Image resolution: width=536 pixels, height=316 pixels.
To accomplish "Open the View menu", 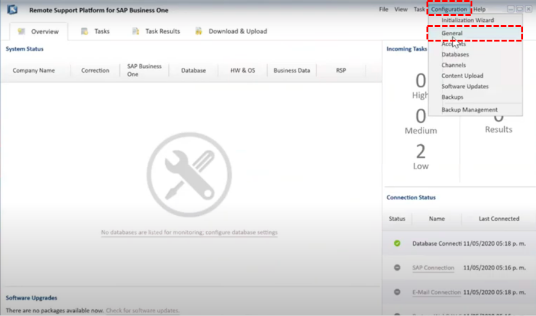I will [x=401, y=9].
